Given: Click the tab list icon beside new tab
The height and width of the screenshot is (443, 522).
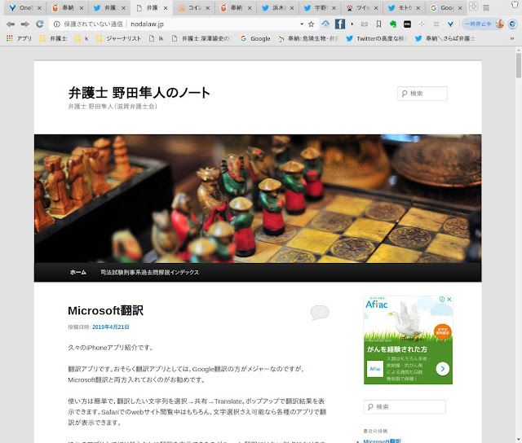Looking at the screenshot, I should 486,7.
